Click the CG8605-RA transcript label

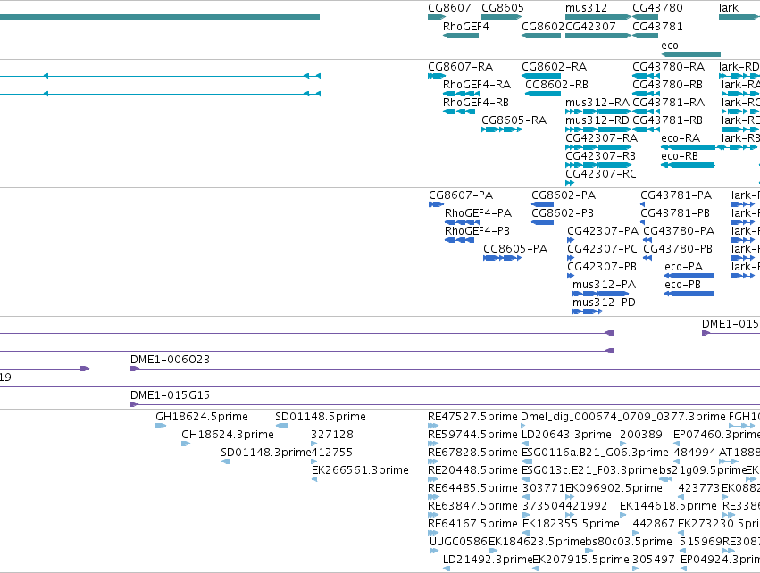tap(514, 120)
